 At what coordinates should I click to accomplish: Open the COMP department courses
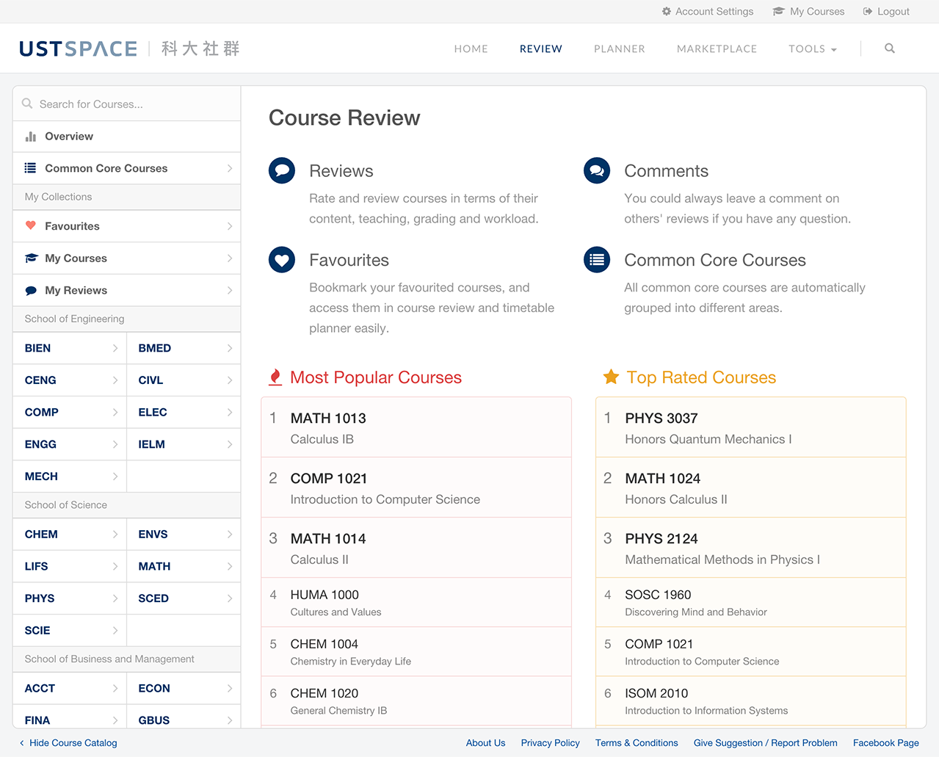coord(70,413)
